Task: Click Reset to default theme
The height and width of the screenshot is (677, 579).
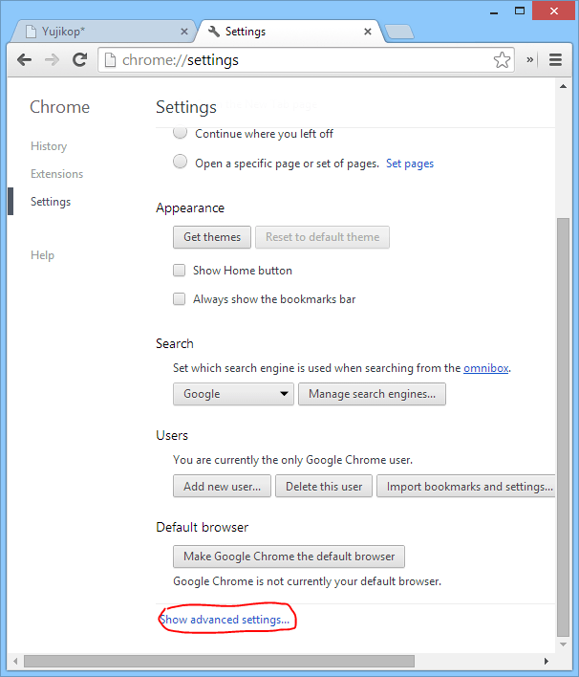Action: point(322,237)
